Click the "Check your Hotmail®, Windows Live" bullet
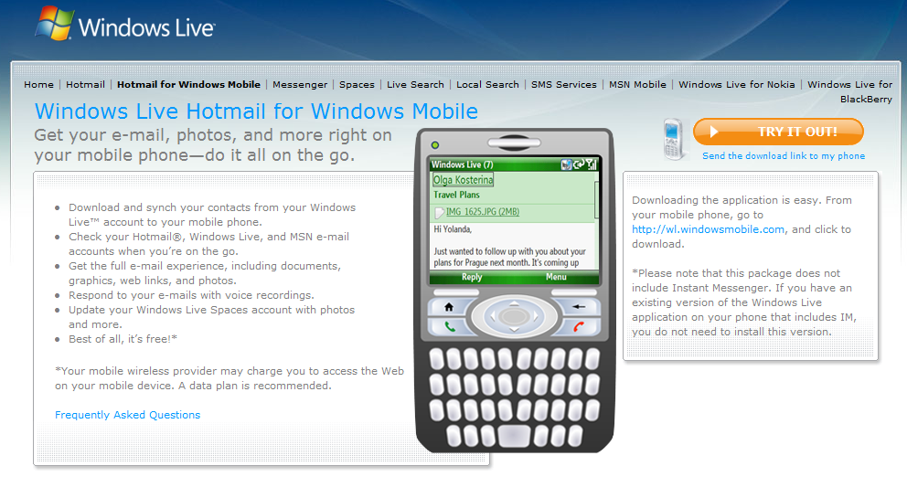Viewport: 907px width, 498px height. pyautogui.click(x=208, y=243)
